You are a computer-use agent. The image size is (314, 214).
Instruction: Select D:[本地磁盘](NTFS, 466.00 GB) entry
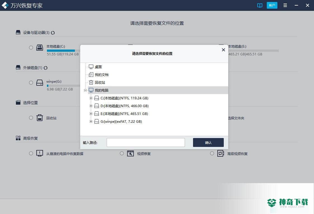coord(125,106)
